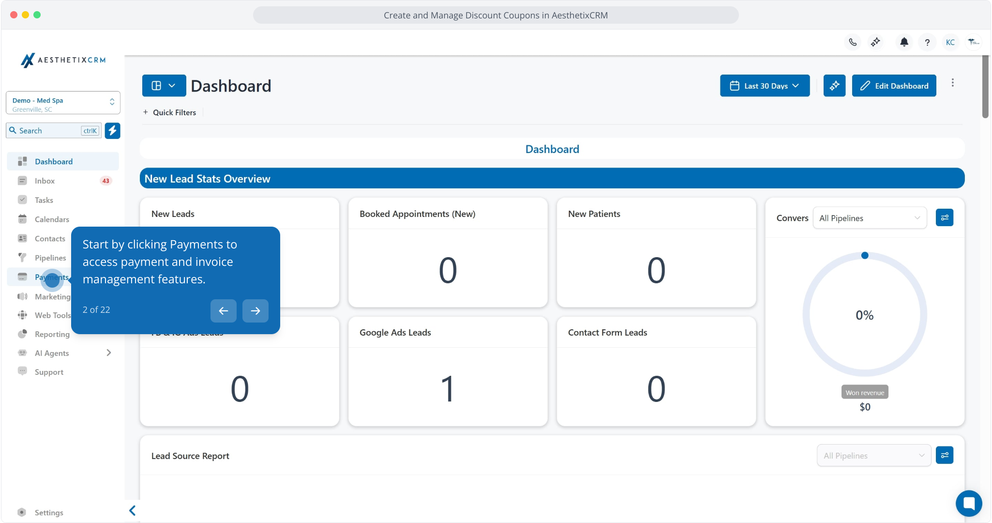This screenshot has width=992, height=523.
Task: Open Lead Source Report filter settings icon
Action: 944,455
